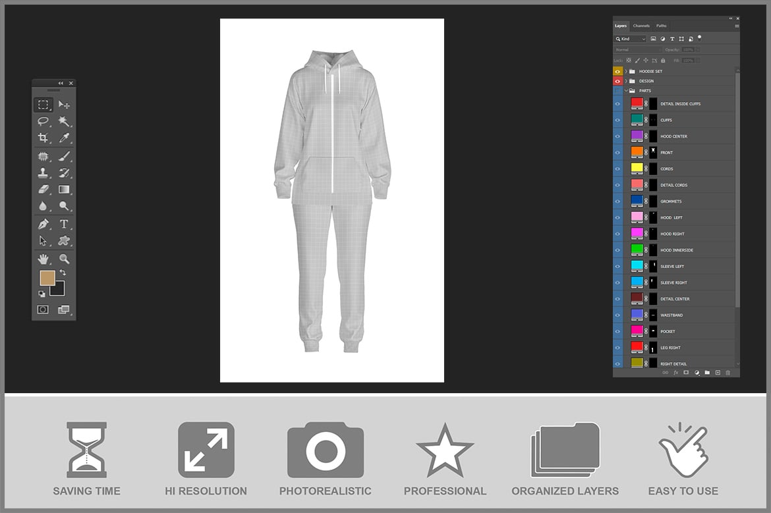Image resolution: width=771 pixels, height=513 pixels.
Task: Select the Rectangular Marquee tool
Action: 43,105
